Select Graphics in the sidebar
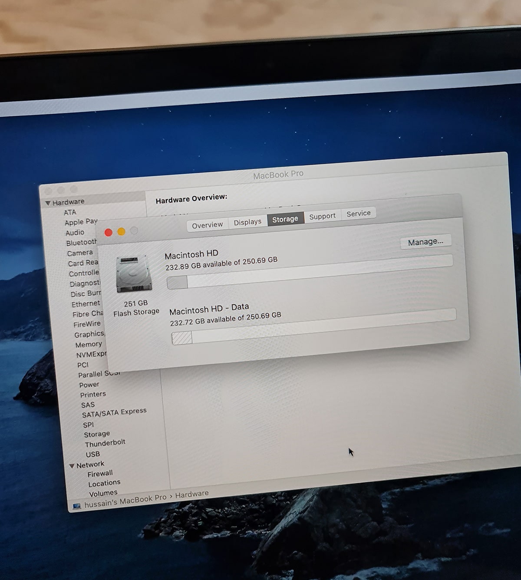Image resolution: width=521 pixels, height=580 pixels. click(x=89, y=334)
